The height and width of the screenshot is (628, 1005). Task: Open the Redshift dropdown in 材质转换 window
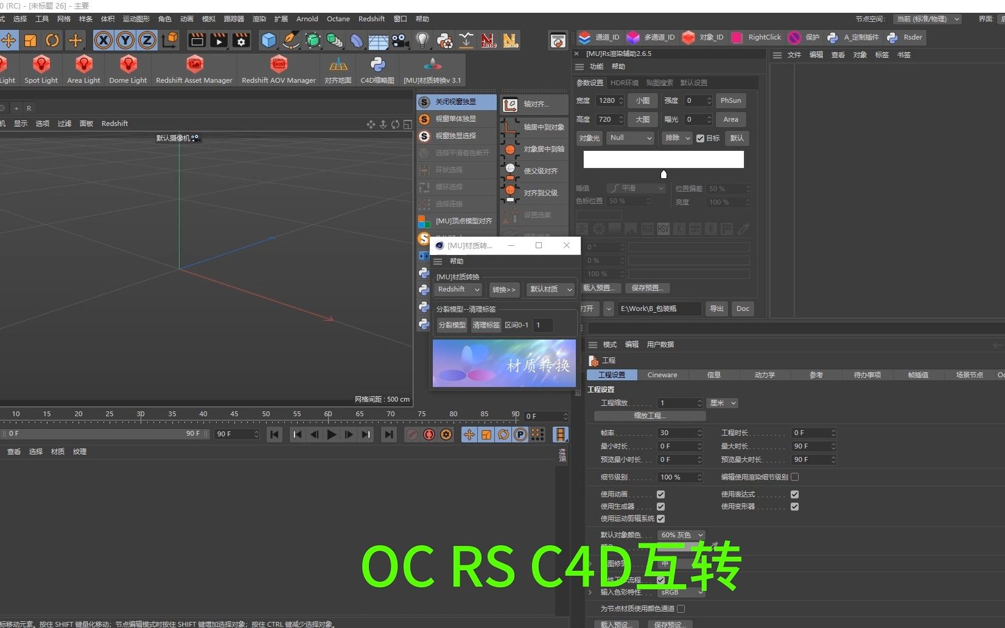(457, 289)
